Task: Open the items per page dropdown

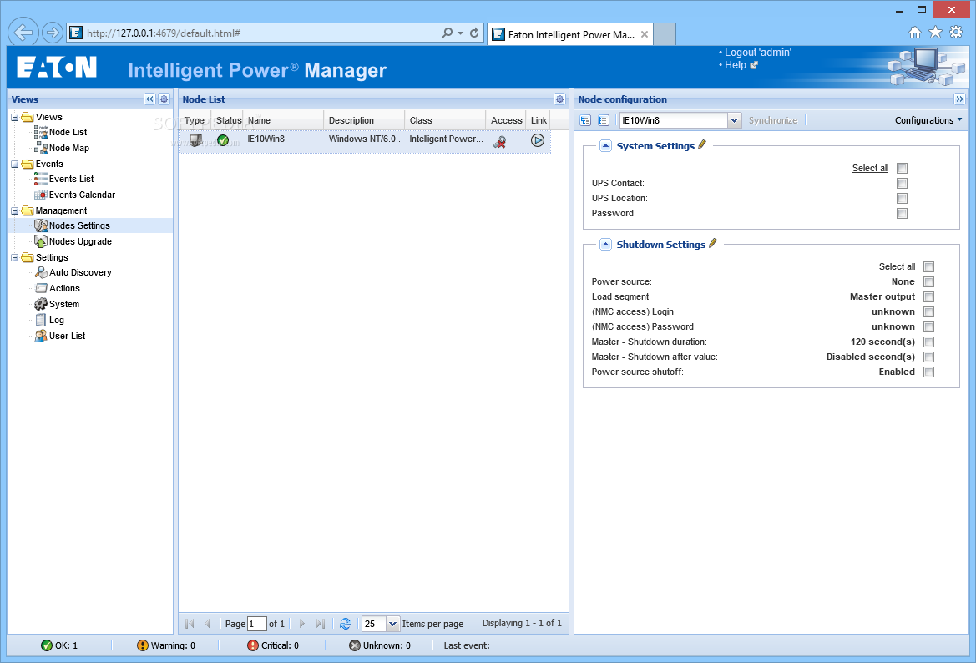Action: click(x=392, y=624)
